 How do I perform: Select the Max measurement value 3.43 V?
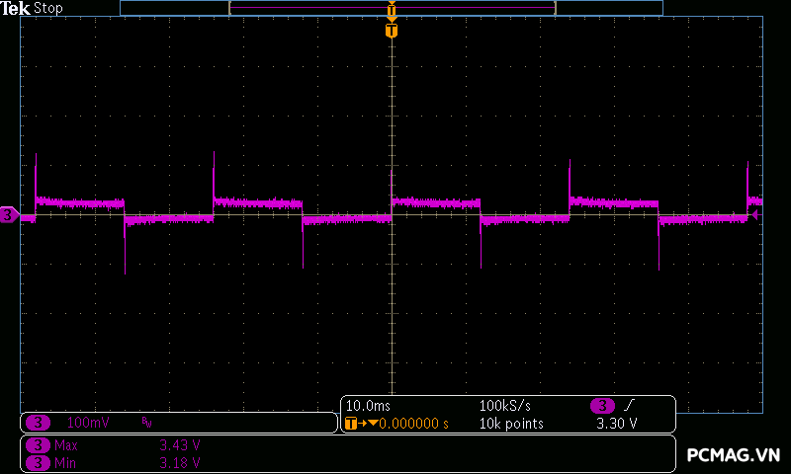180,445
